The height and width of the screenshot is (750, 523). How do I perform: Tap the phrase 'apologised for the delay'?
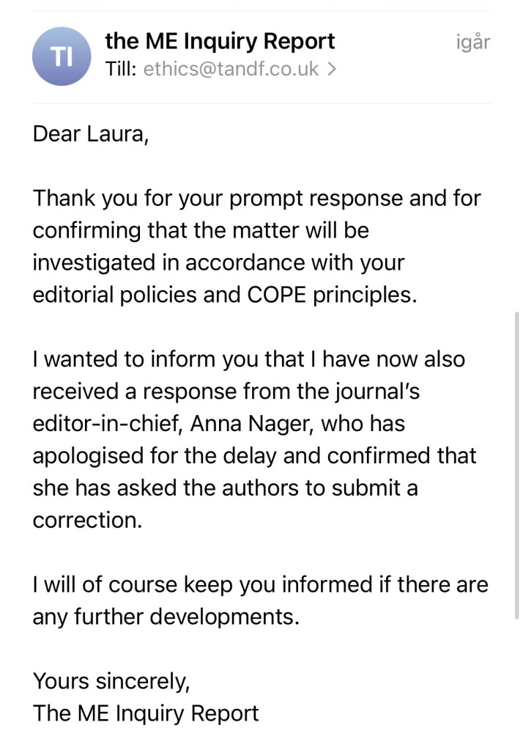(x=152, y=455)
